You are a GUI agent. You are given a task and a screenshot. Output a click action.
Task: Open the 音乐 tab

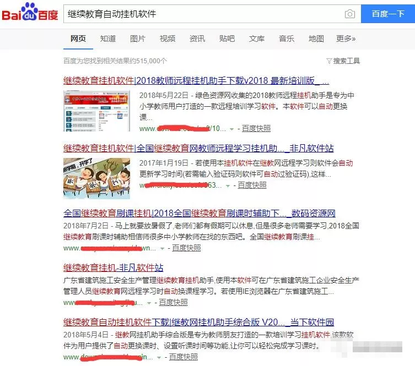pyautogui.click(x=287, y=39)
